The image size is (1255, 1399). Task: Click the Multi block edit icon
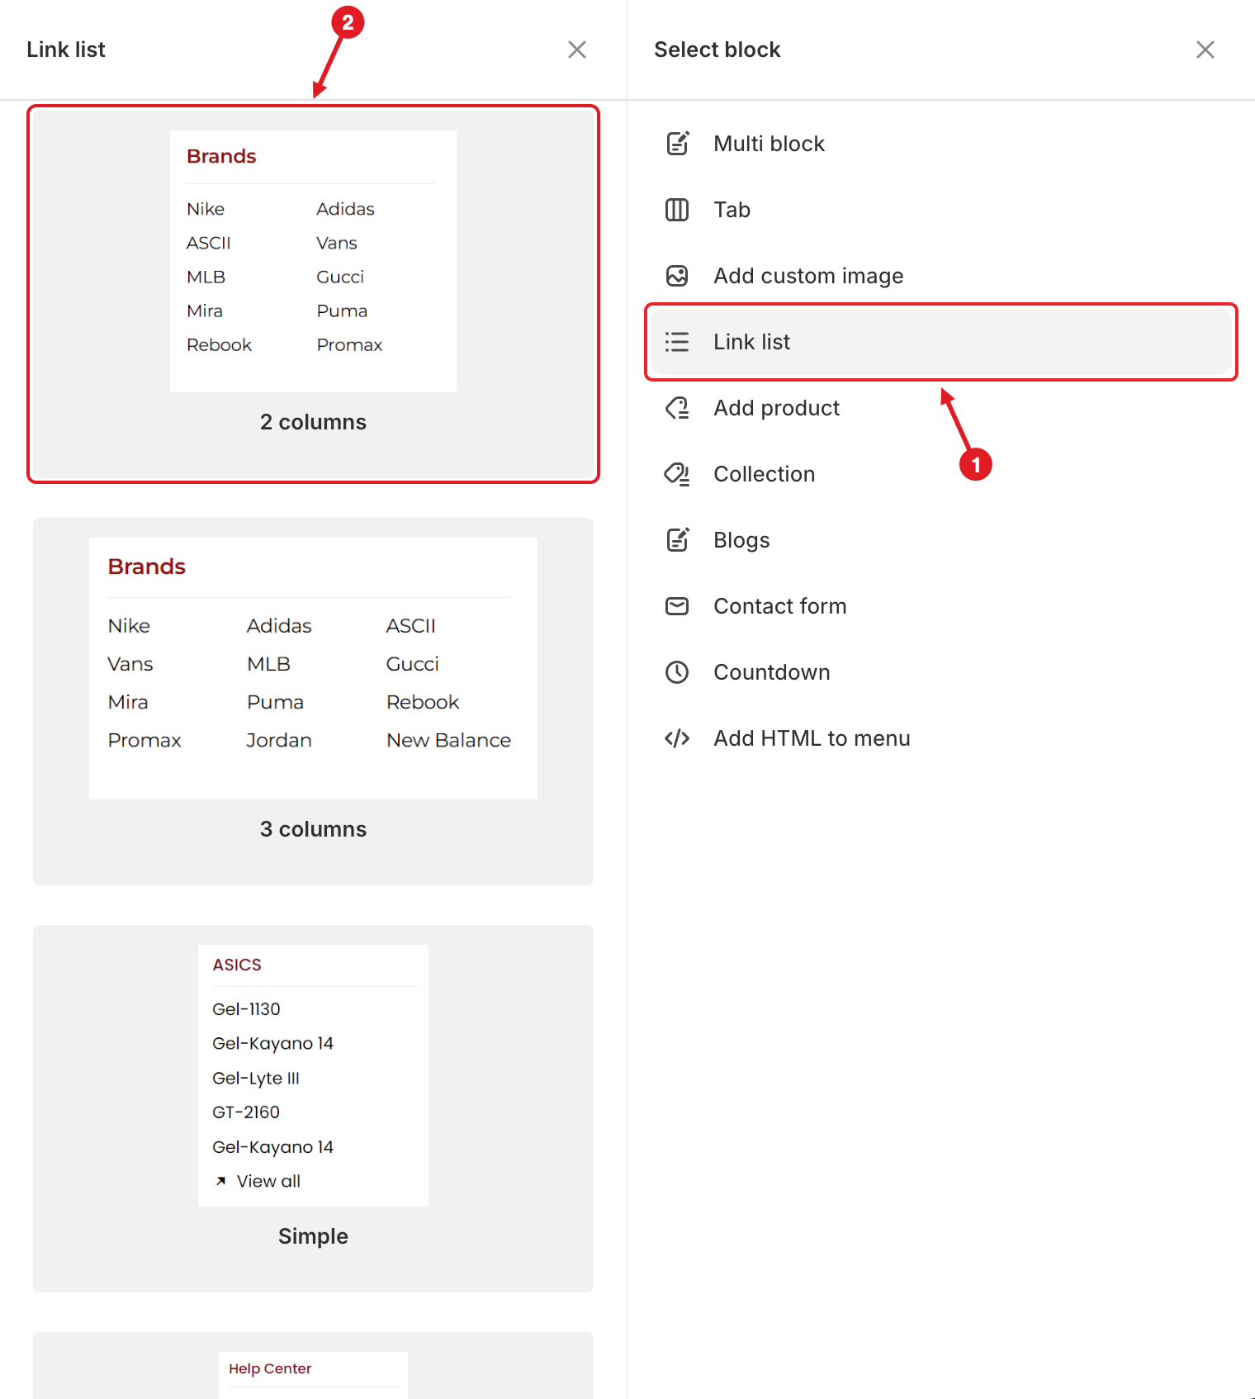click(x=677, y=144)
